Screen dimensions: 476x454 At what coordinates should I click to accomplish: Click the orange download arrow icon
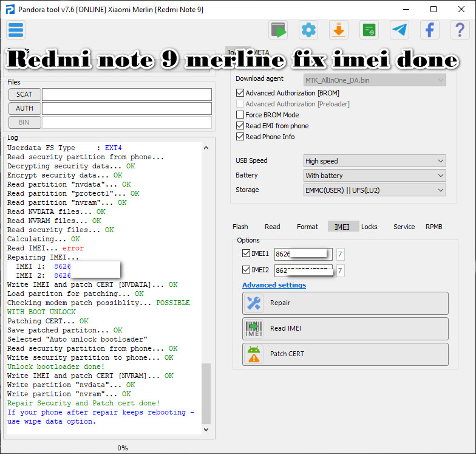[x=339, y=30]
